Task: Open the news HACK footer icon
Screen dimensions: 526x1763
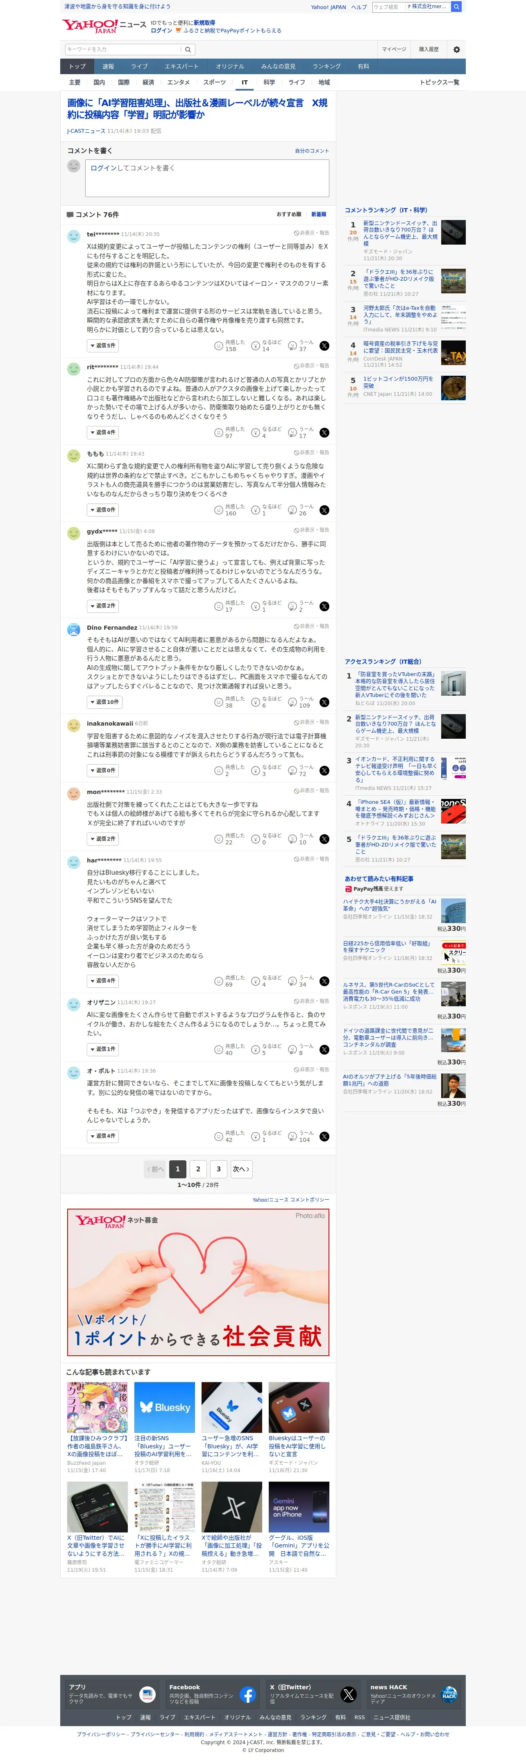Action: pyautogui.click(x=449, y=1695)
